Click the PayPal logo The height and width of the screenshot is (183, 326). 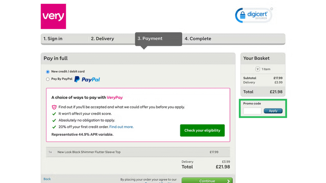(87, 79)
